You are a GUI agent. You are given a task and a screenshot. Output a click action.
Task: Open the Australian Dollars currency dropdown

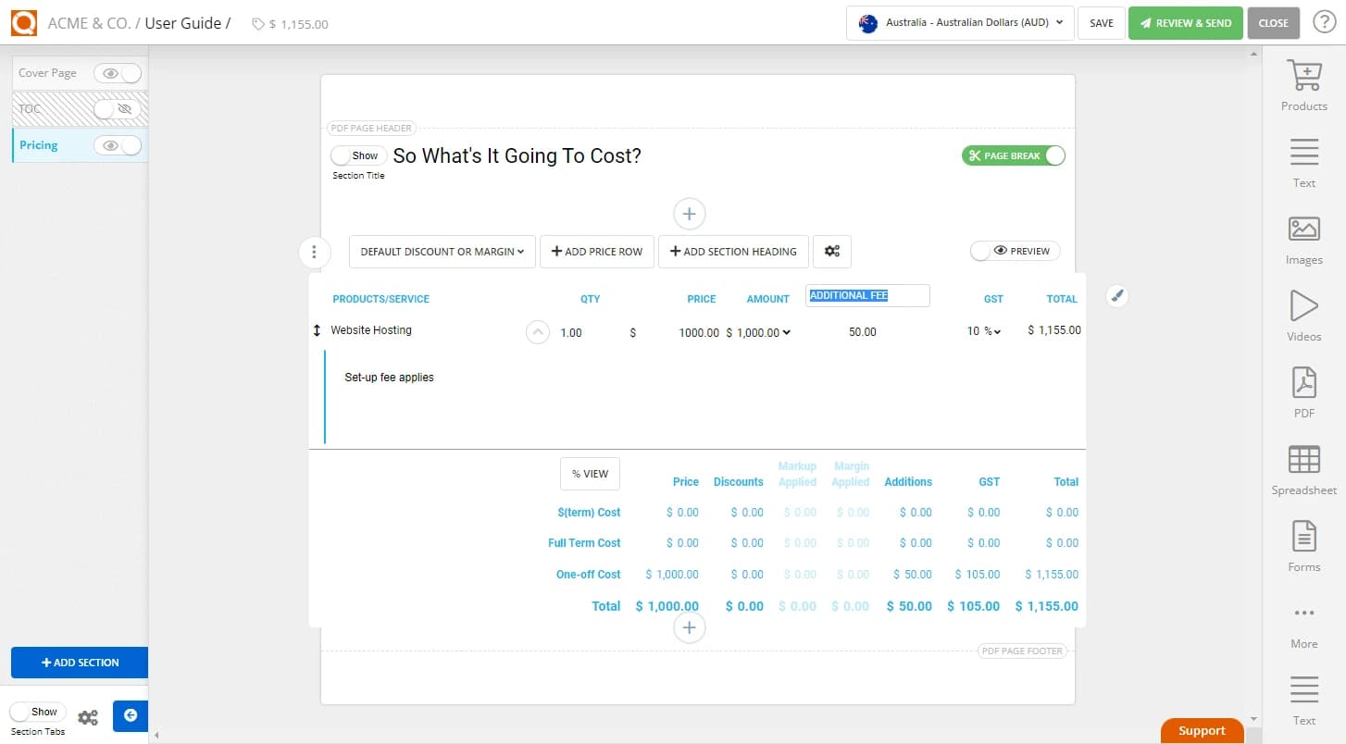pos(959,23)
